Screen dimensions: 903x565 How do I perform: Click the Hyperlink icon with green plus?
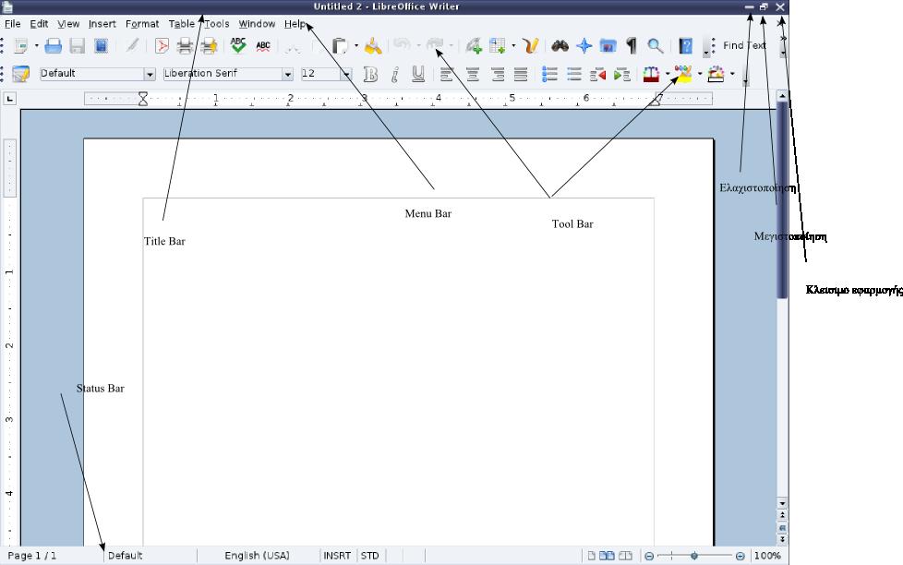pos(474,45)
